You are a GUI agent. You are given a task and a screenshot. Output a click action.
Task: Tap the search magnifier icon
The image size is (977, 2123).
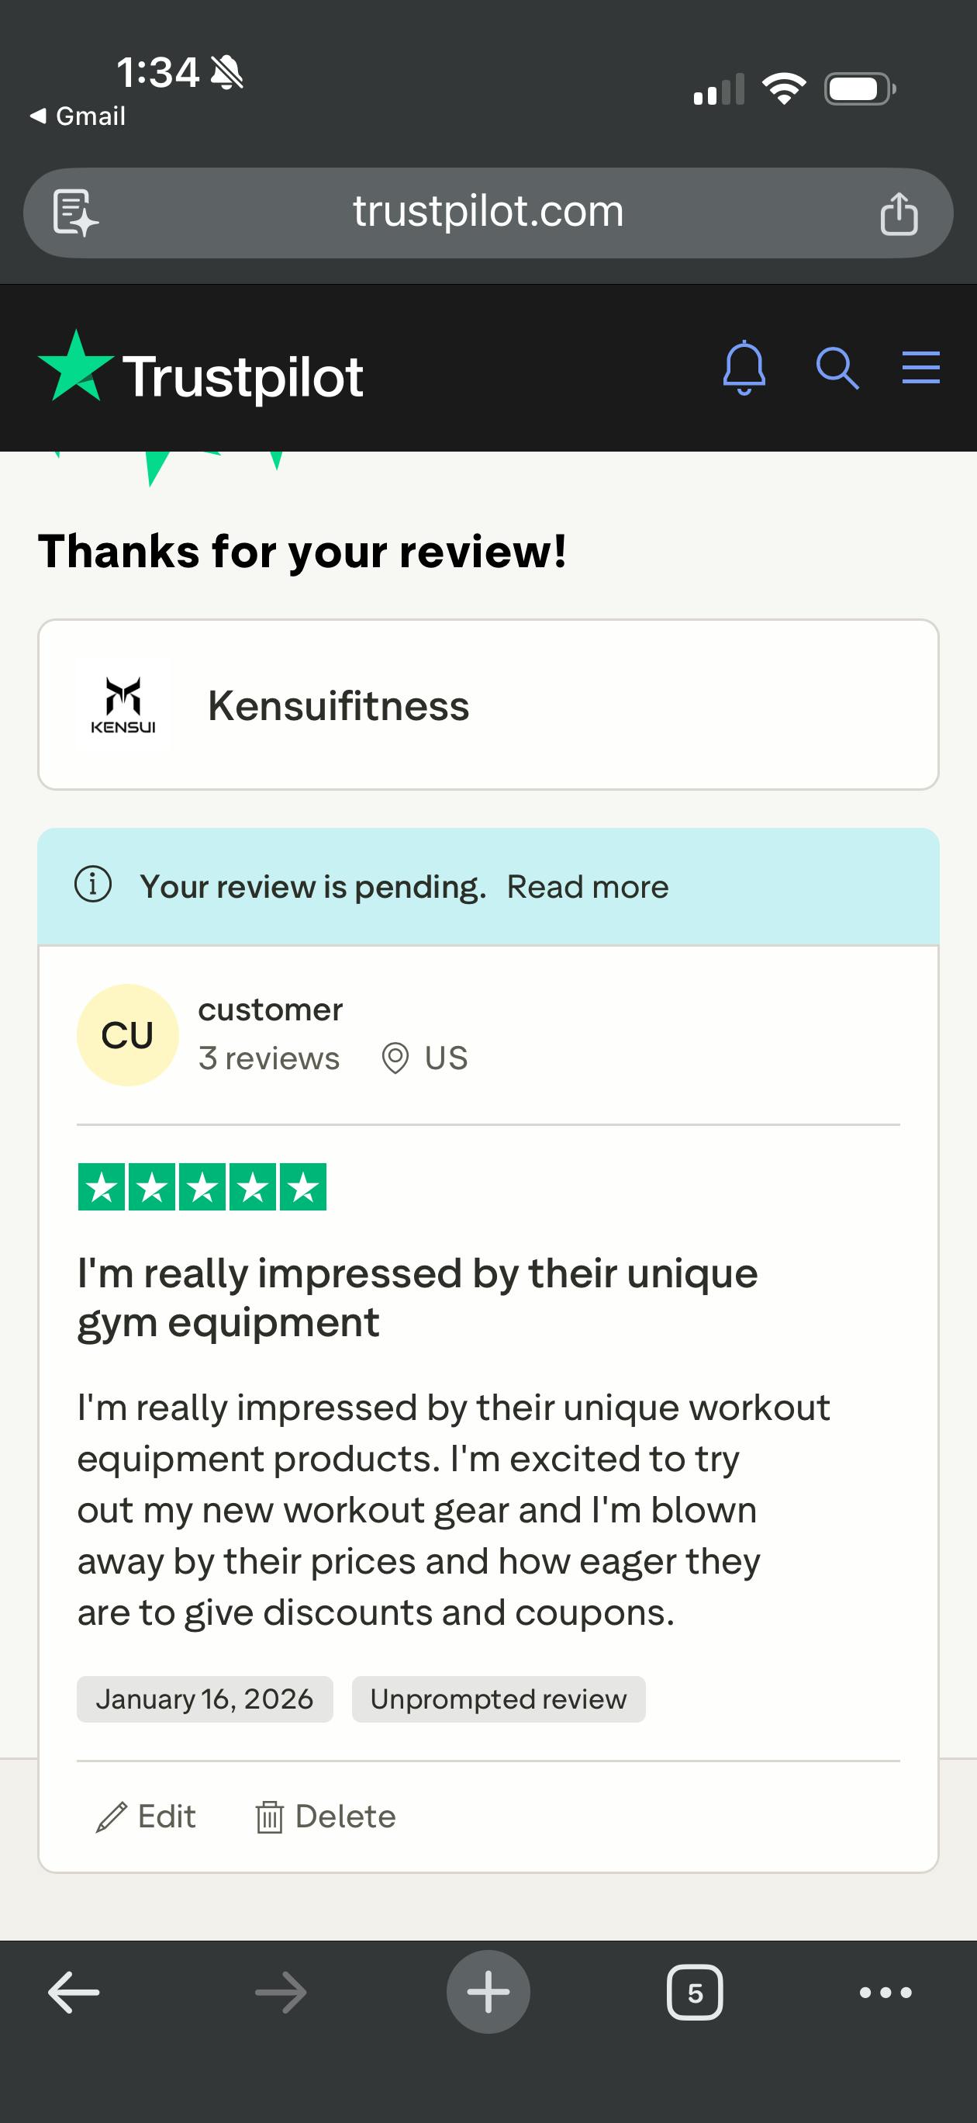click(837, 368)
